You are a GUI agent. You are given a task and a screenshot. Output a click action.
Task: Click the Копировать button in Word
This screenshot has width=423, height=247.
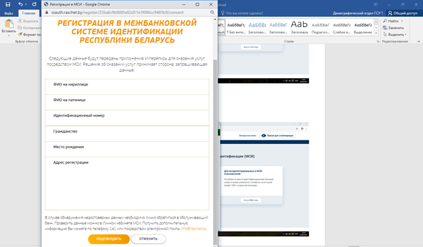(x=29, y=28)
